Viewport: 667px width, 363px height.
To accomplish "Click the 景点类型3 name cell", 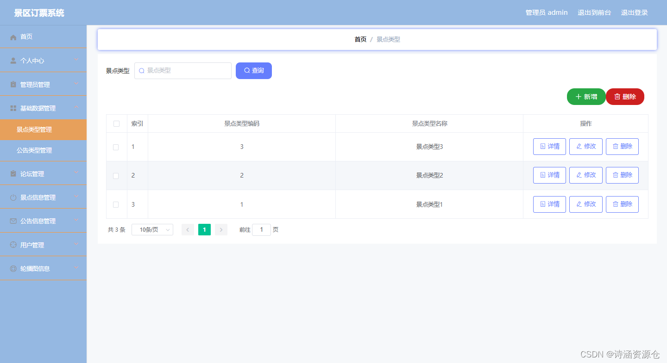I will (429, 147).
